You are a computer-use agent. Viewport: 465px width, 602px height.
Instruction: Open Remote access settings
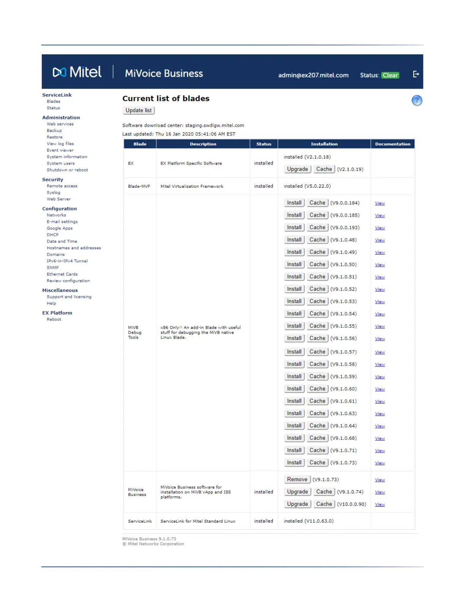coord(62,186)
